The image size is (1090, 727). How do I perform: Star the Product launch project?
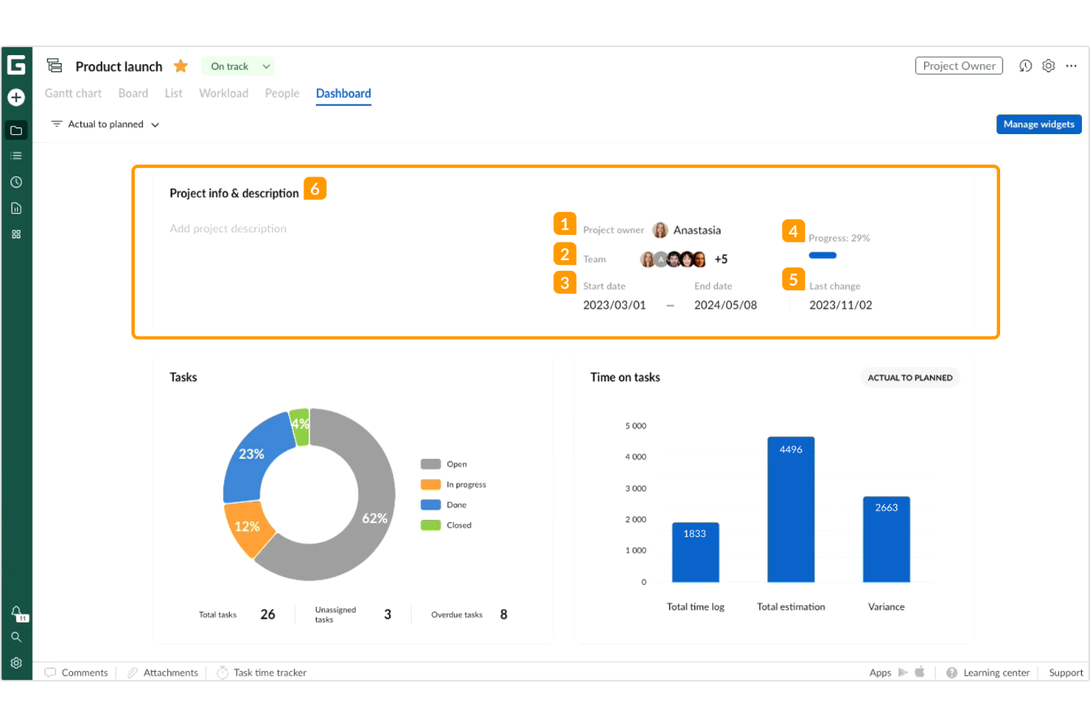click(x=180, y=66)
